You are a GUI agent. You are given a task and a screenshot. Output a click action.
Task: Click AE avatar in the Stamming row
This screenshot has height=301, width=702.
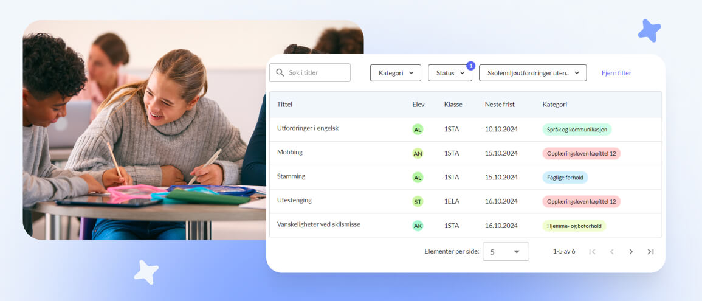pos(418,178)
